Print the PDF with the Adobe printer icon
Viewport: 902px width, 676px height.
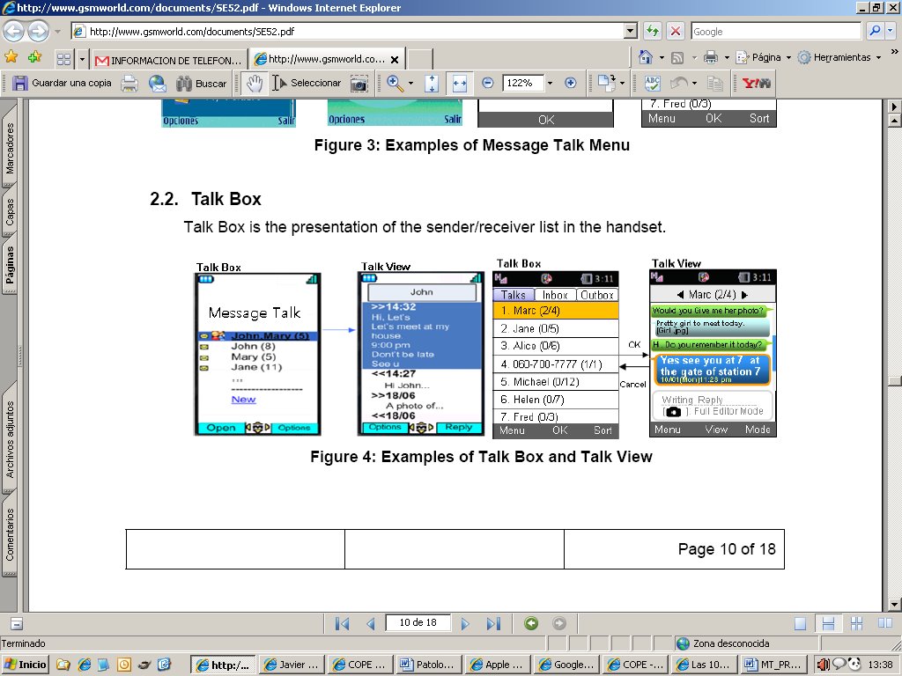(129, 84)
